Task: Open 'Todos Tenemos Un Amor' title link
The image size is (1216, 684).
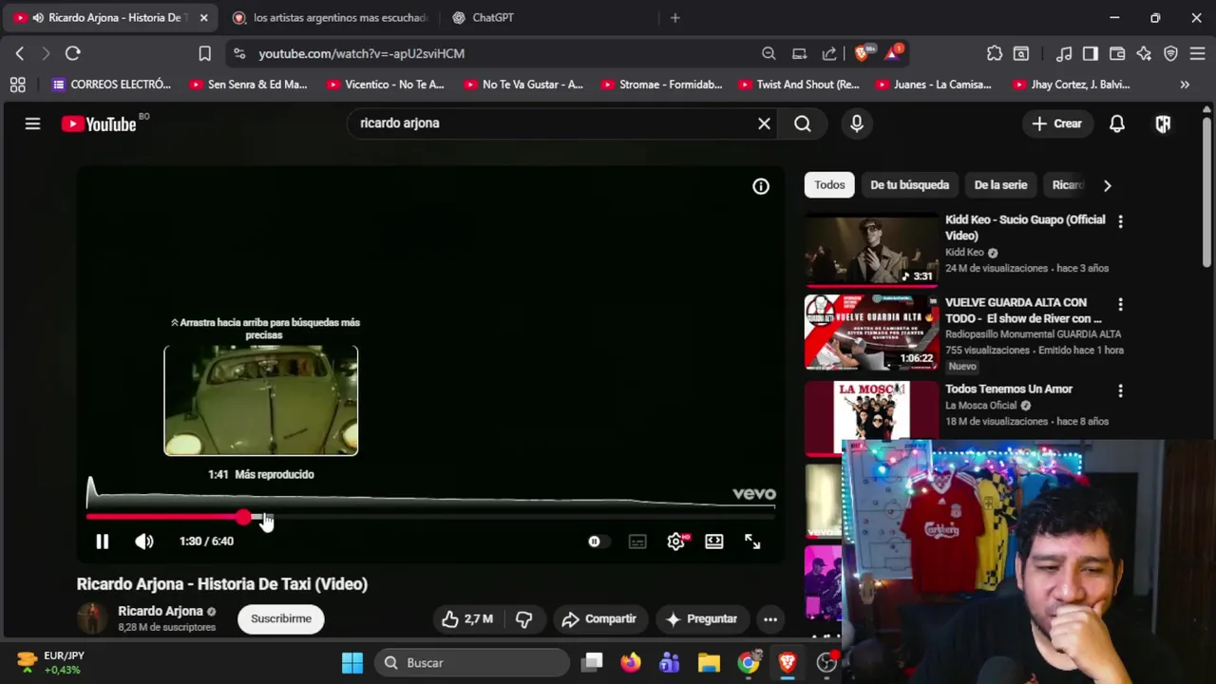Action: point(1009,389)
